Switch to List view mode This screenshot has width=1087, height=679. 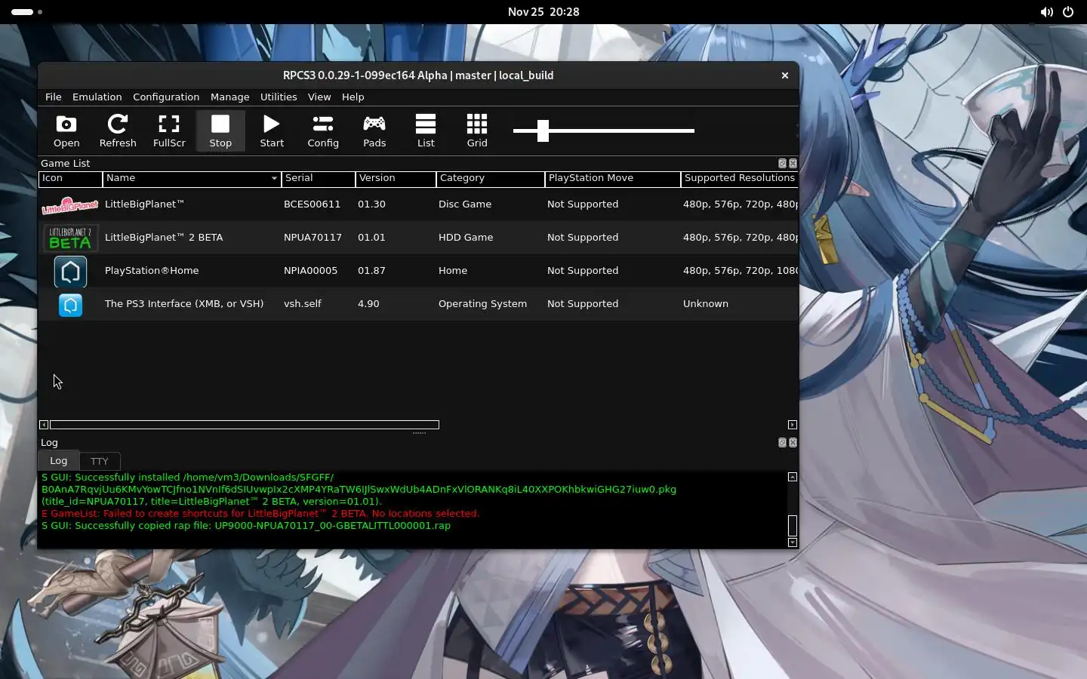coord(426,131)
